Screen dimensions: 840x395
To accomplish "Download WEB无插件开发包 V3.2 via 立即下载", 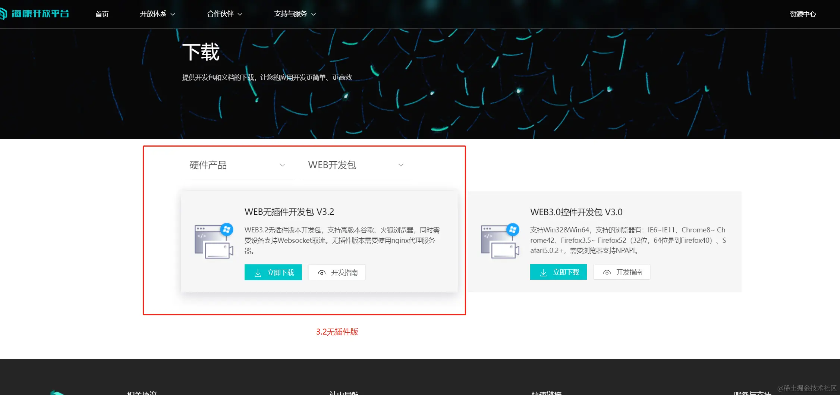I will tap(273, 273).
